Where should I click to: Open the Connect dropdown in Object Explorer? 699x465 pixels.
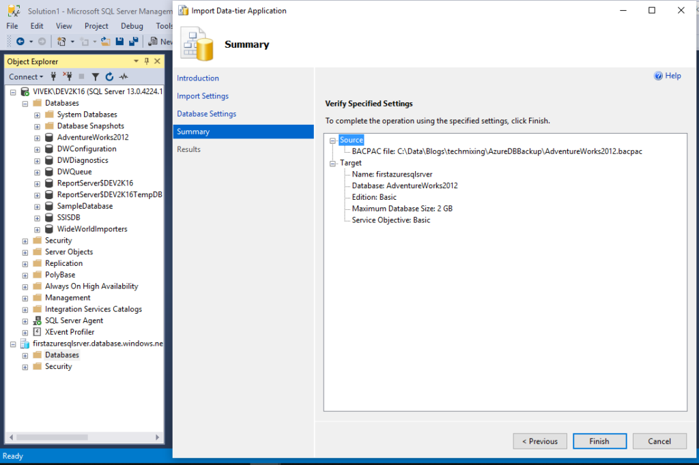coord(26,76)
